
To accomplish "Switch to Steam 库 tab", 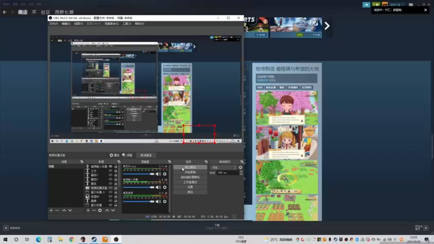I will pos(34,12).
